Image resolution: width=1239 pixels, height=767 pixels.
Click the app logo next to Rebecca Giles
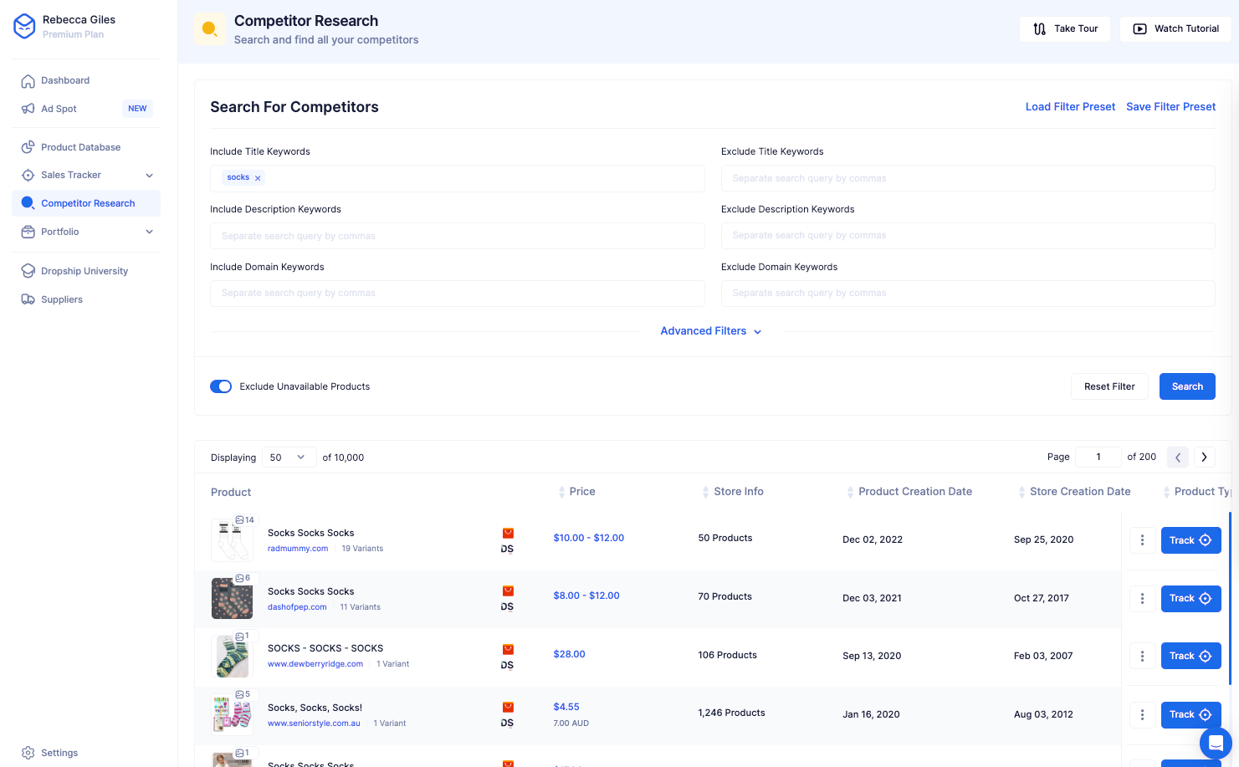coord(24,26)
